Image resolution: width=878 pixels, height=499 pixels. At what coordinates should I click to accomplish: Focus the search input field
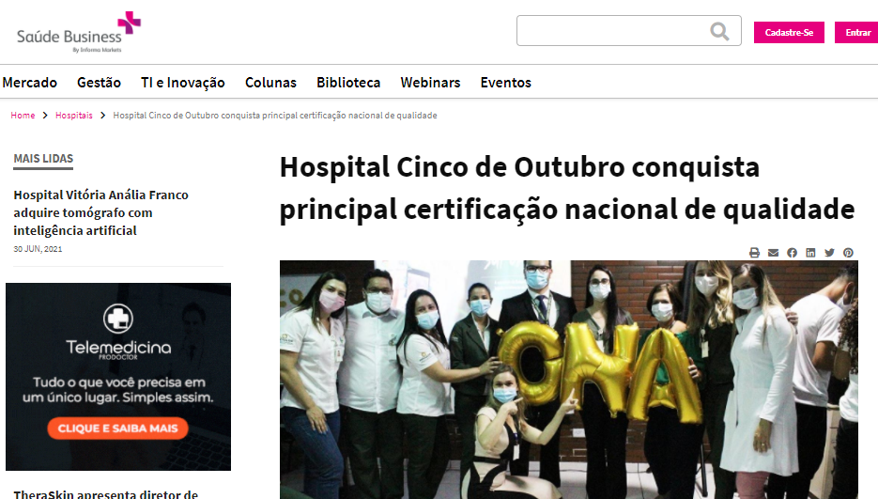point(610,32)
